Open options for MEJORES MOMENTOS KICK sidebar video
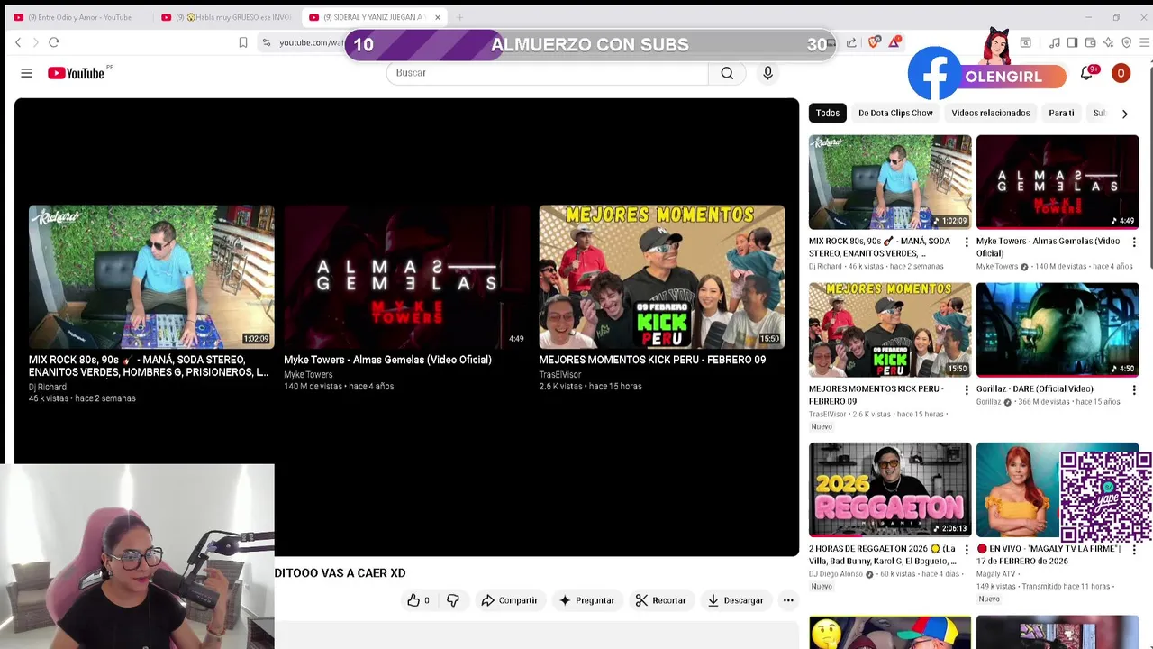Image resolution: width=1153 pixels, height=649 pixels. pos(967,390)
